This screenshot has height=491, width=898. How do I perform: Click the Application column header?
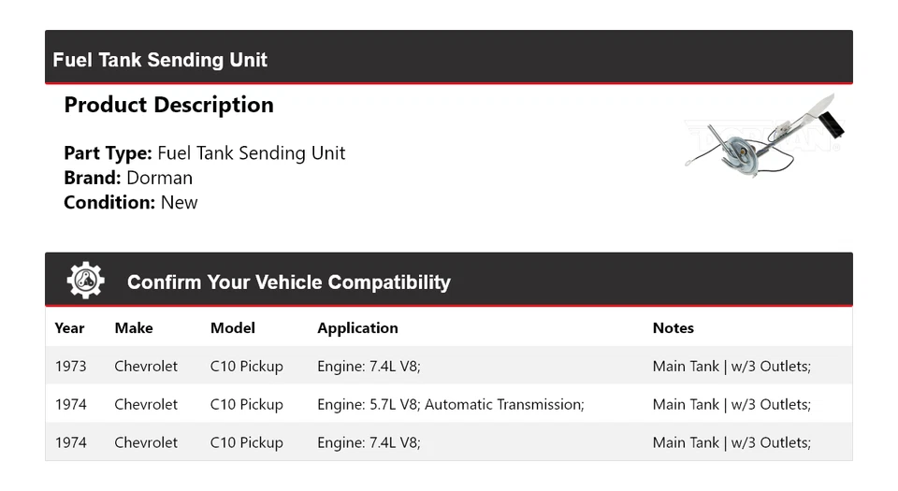click(x=357, y=328)
